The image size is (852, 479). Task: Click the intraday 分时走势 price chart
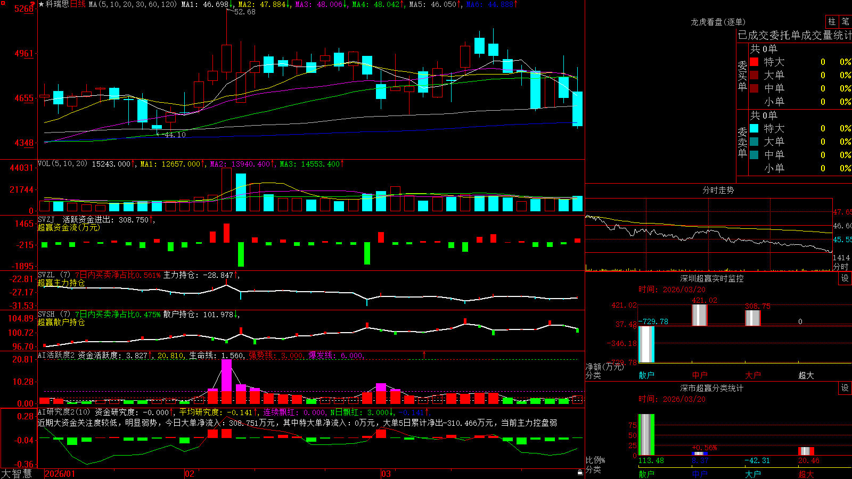click(x=709, y=234)
